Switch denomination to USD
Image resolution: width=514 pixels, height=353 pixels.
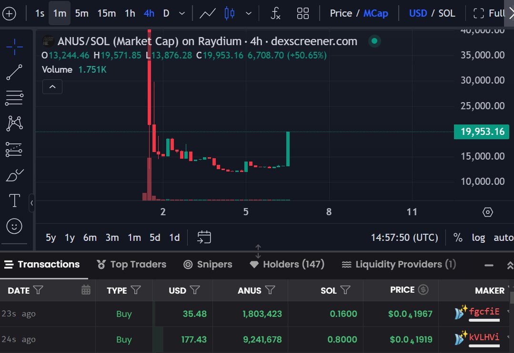coord(418,13)
